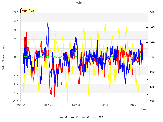
Task: Toggle the V series in legend
Action: tap(74, 117)
